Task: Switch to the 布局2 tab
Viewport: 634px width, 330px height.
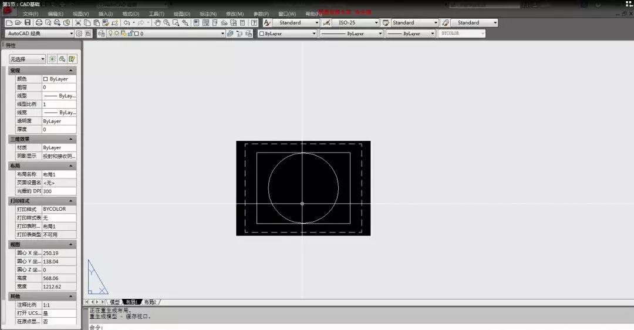Action: pos(150,302)
